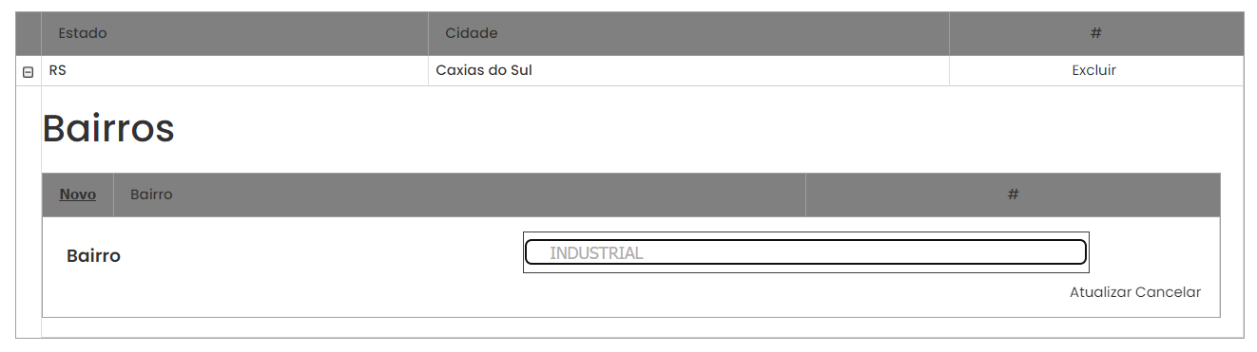Click the # header of Bairros grid

pyautogui.click(x=1013, y=195)
